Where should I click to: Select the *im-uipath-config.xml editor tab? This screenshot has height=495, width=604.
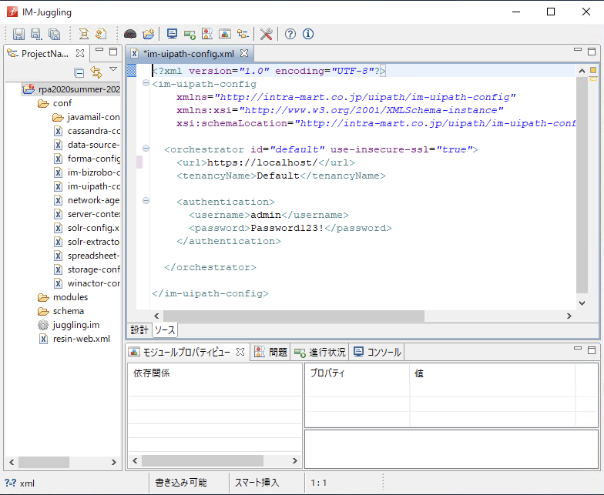189,54
